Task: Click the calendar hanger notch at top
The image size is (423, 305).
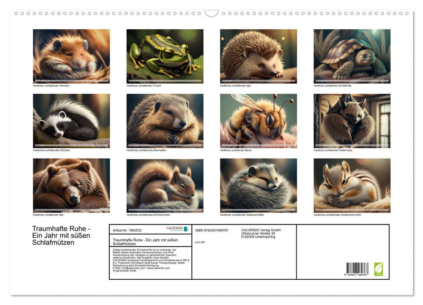Action: pos(211,13)
